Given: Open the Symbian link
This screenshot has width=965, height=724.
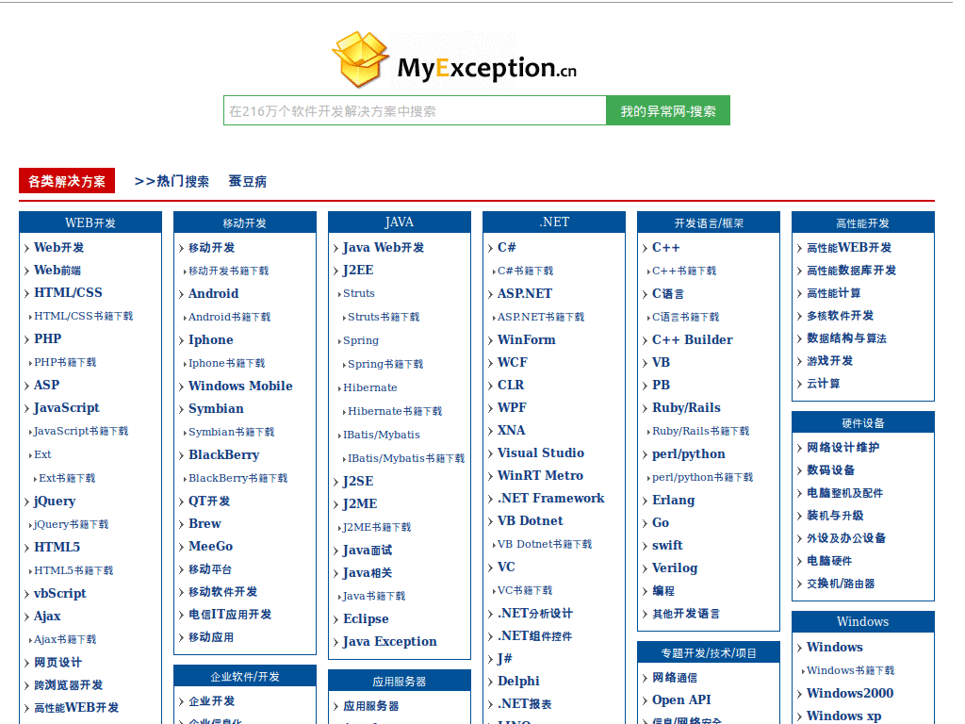Looking at the screenshot, I should (x=216, y=409).
